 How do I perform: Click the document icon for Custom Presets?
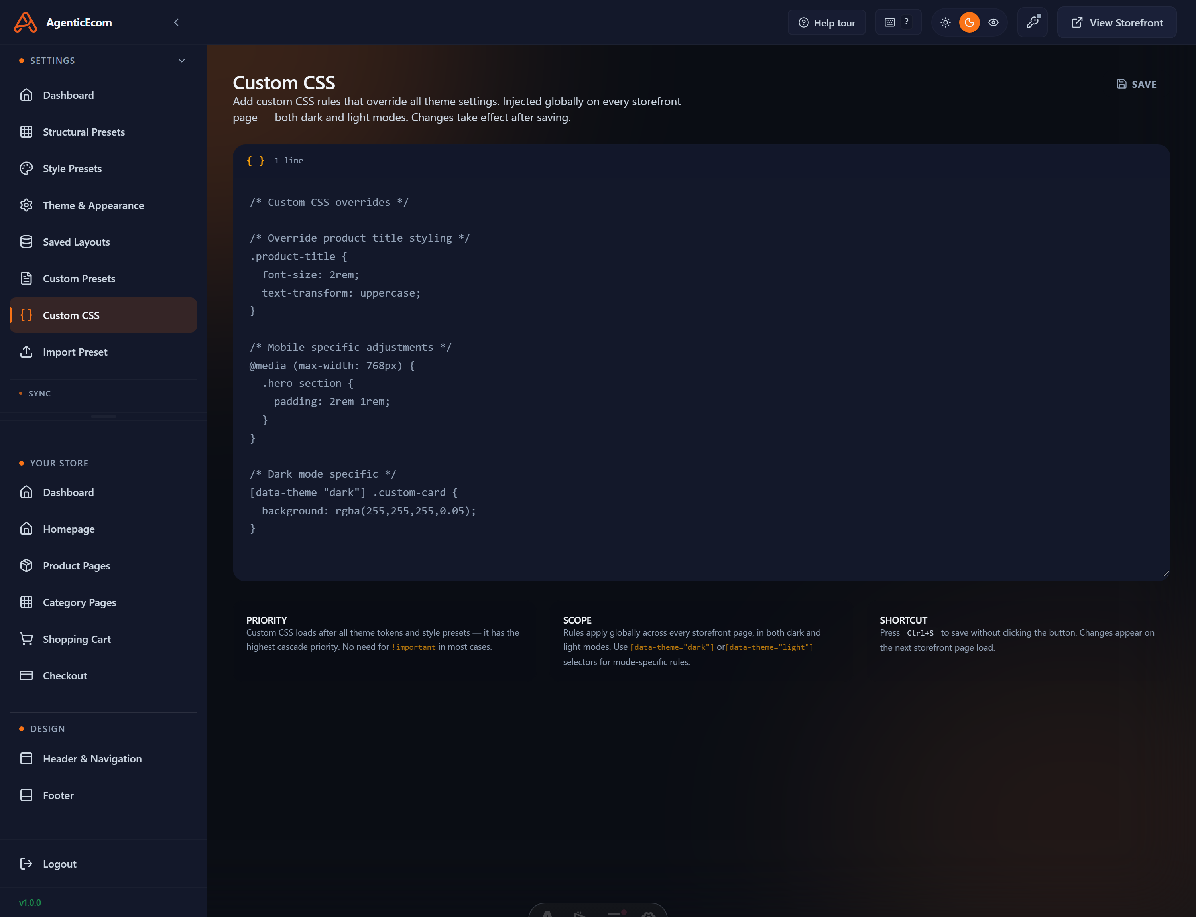(x=26, y=278)
